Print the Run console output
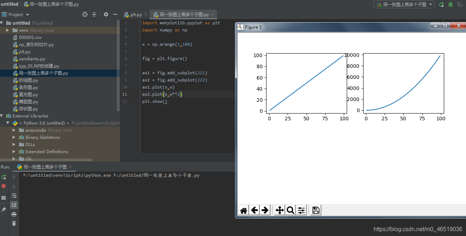Screen dimensions: 466x236 pos(14,214)
